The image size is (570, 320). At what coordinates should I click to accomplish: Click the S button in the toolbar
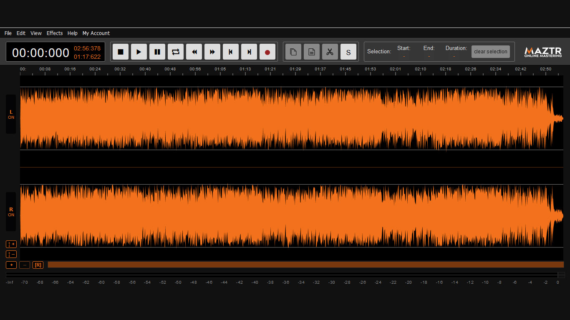pyautogui.click(x=348, y=52)
